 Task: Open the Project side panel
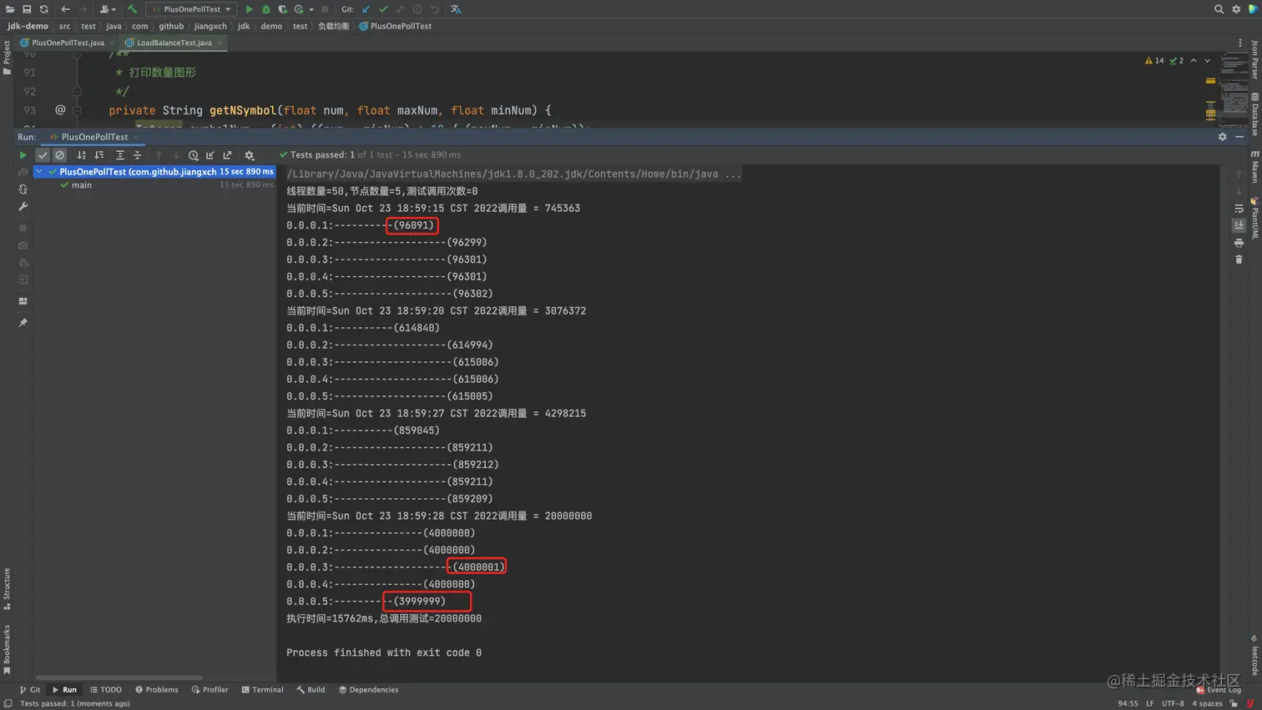point(7,58)
